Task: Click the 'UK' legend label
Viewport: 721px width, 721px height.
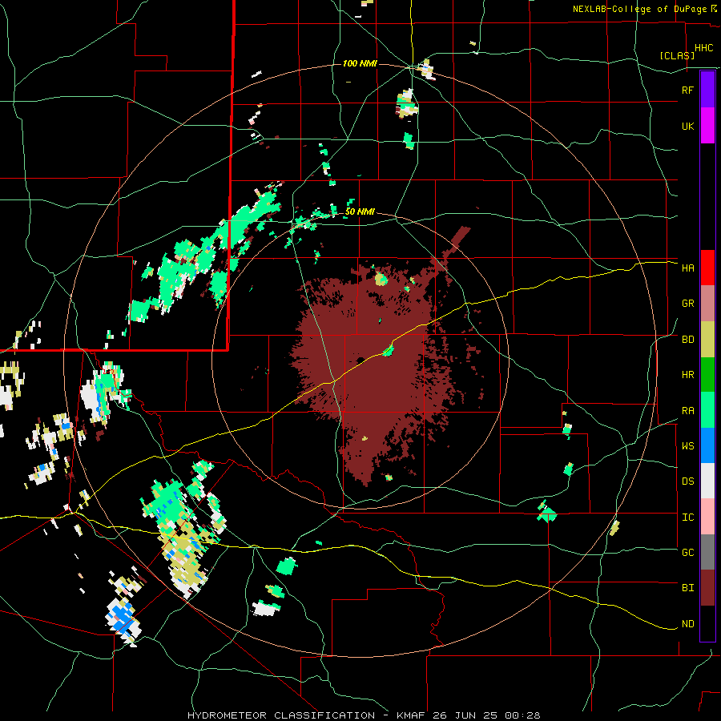Action: click(x=688, y=126)
